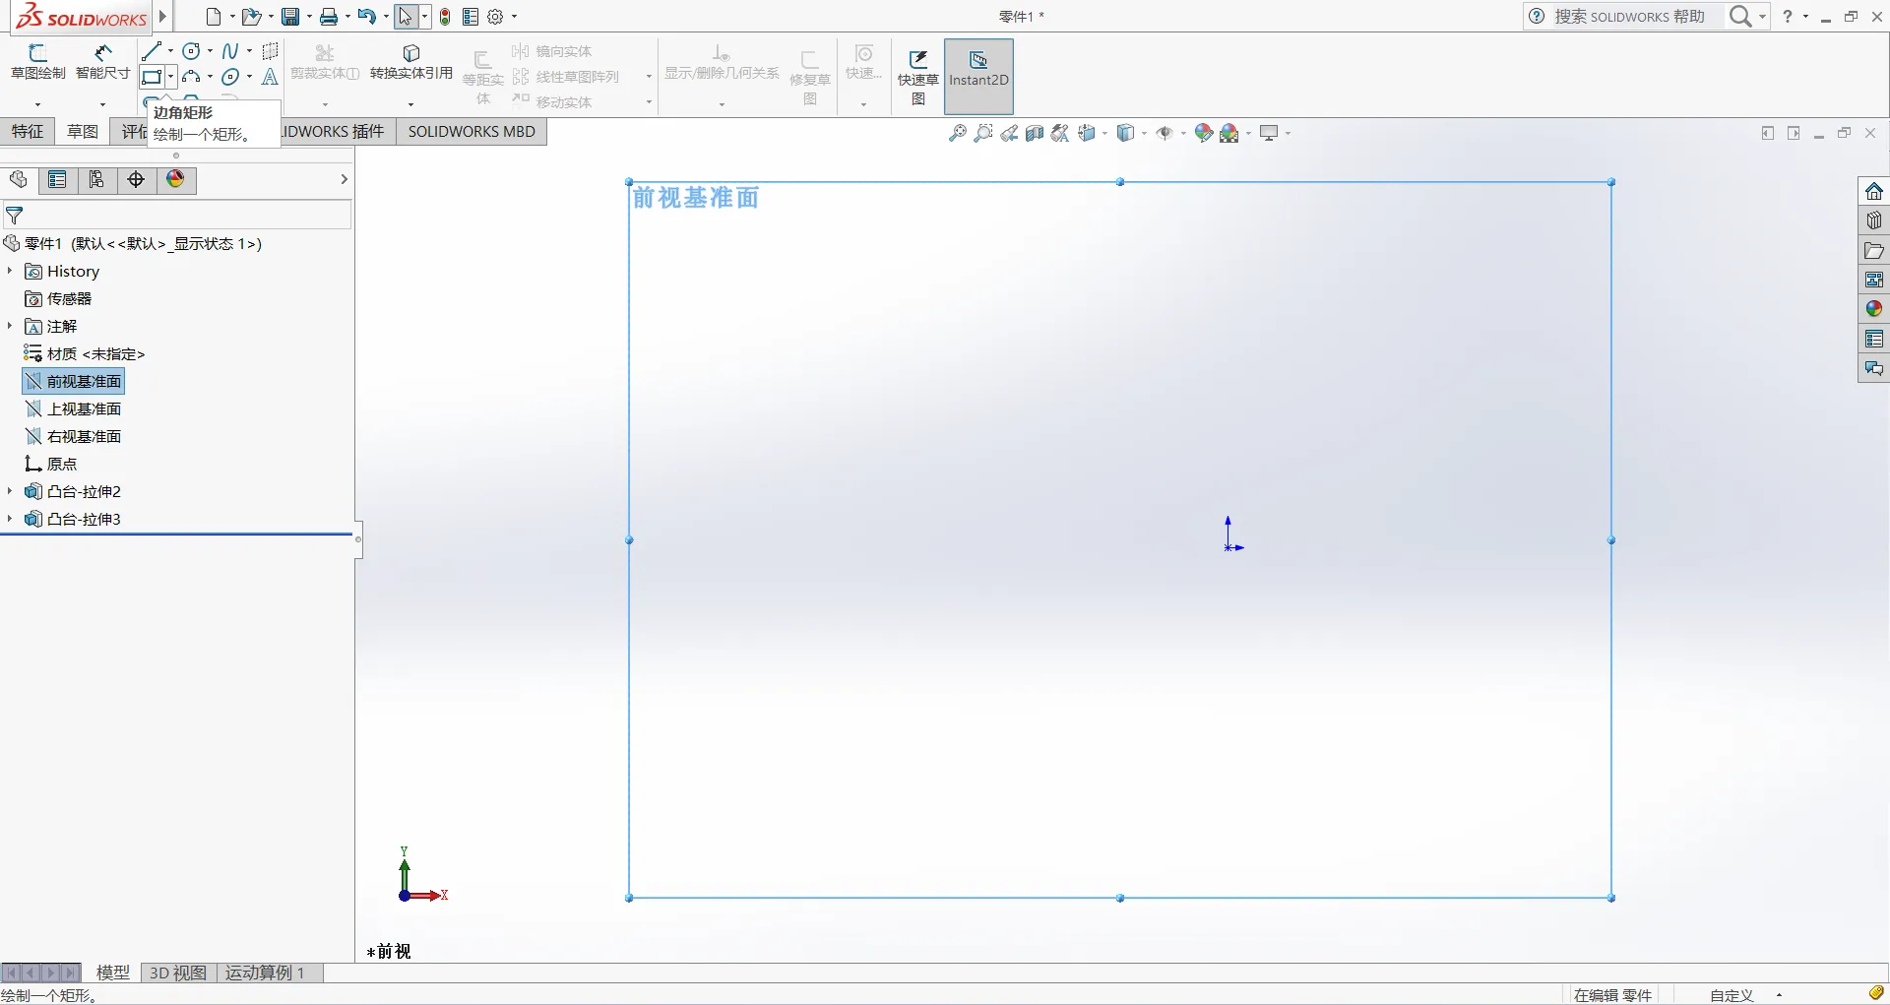Click Previous View icon
Image resolution: width=1890 pixels, height=1005 pixels.
point(1009,133)
